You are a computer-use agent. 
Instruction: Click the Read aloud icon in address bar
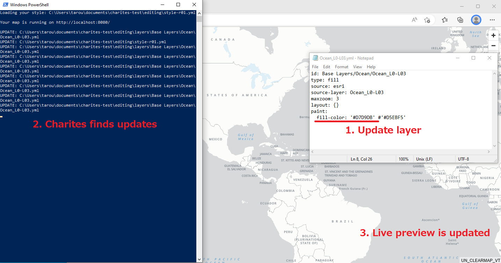[x=414, y=20]
